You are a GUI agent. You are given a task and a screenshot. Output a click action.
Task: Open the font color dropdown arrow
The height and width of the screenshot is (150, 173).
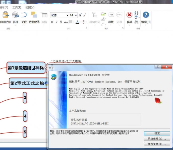[x=80, y=22]
